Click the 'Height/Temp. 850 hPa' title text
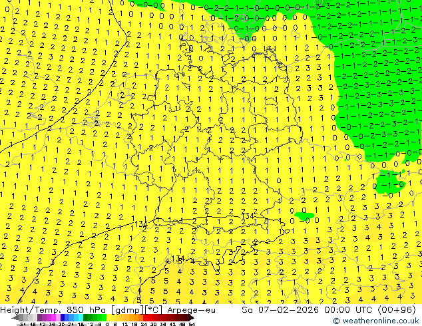The height and width of the screenshot is (326, 422). coord(53,310)
